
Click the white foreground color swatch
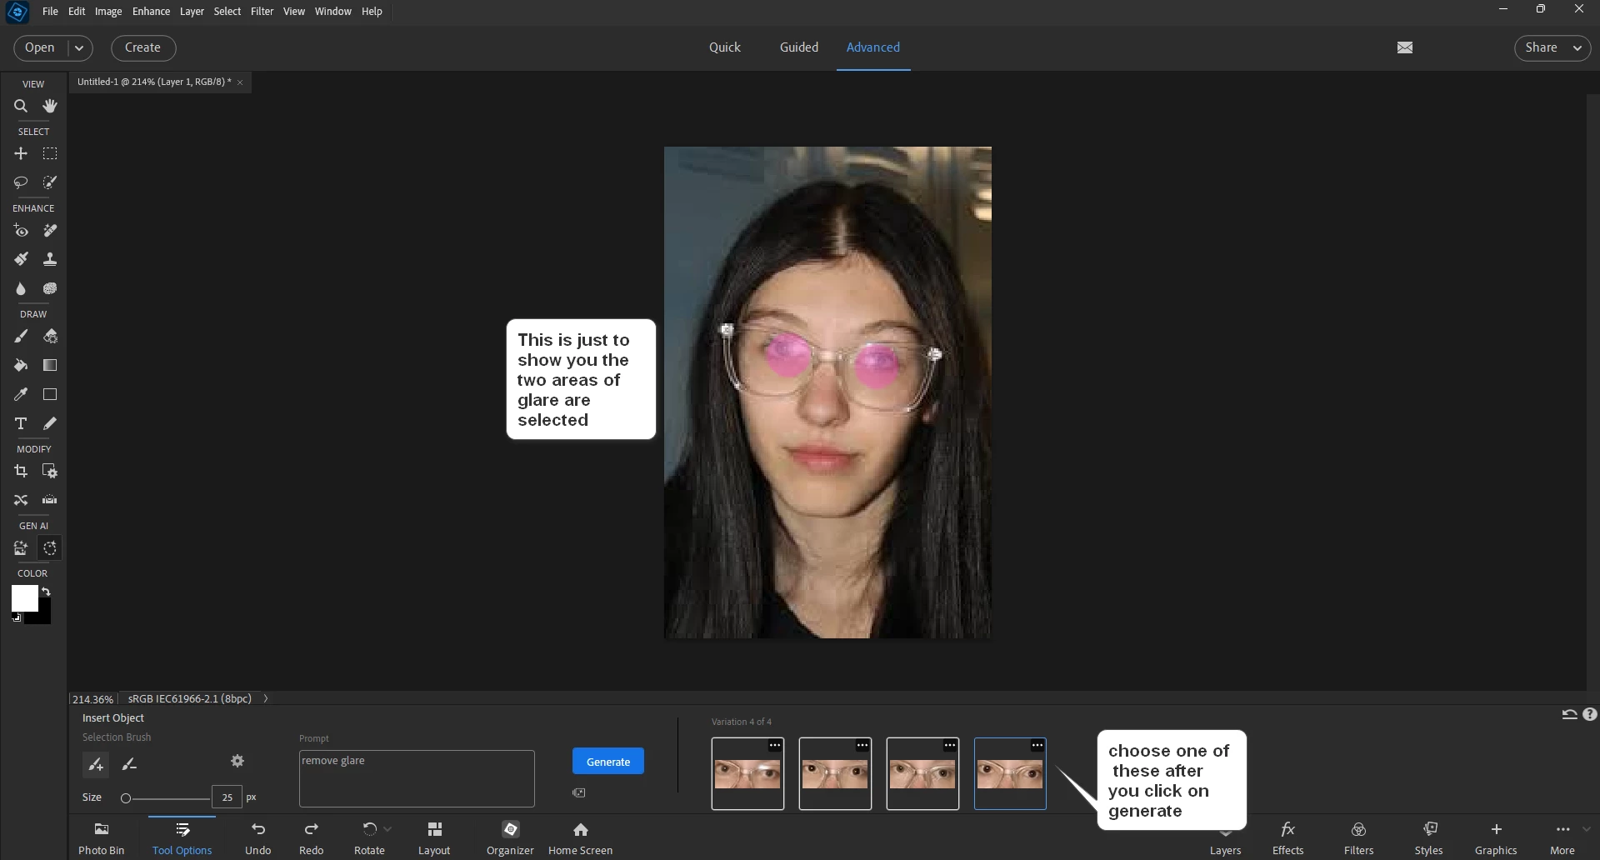coord(23,597)
